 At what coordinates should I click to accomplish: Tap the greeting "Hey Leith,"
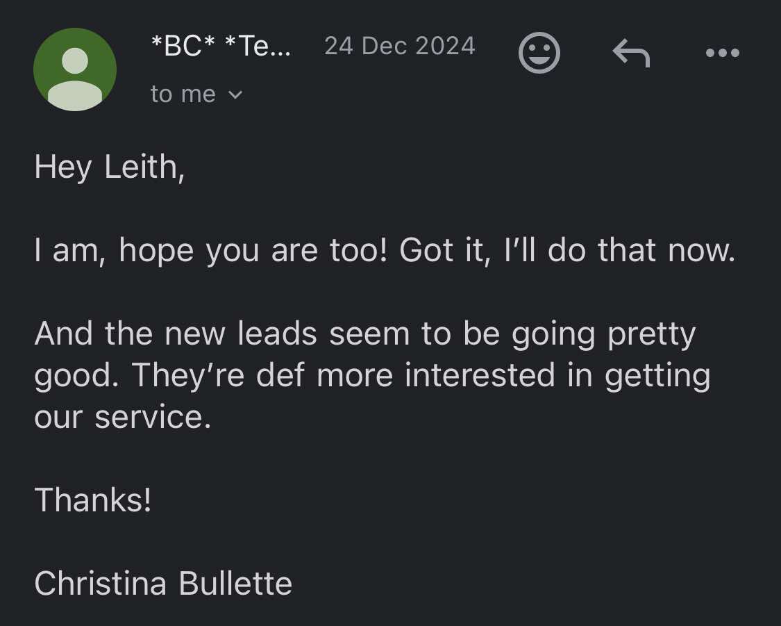point(110,167)
